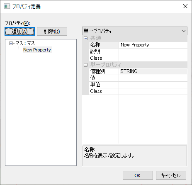Confirm with the OK button
This screenshot has height=185, width=192.
[138, 175]
